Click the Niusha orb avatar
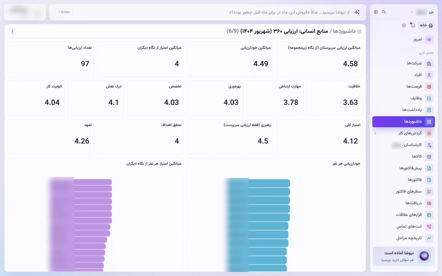This screenshot has width=442, height=276. click(x=424, y=256)
